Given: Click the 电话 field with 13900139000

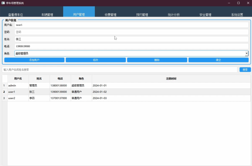Looking at the screenshot, I should point(132,46).
